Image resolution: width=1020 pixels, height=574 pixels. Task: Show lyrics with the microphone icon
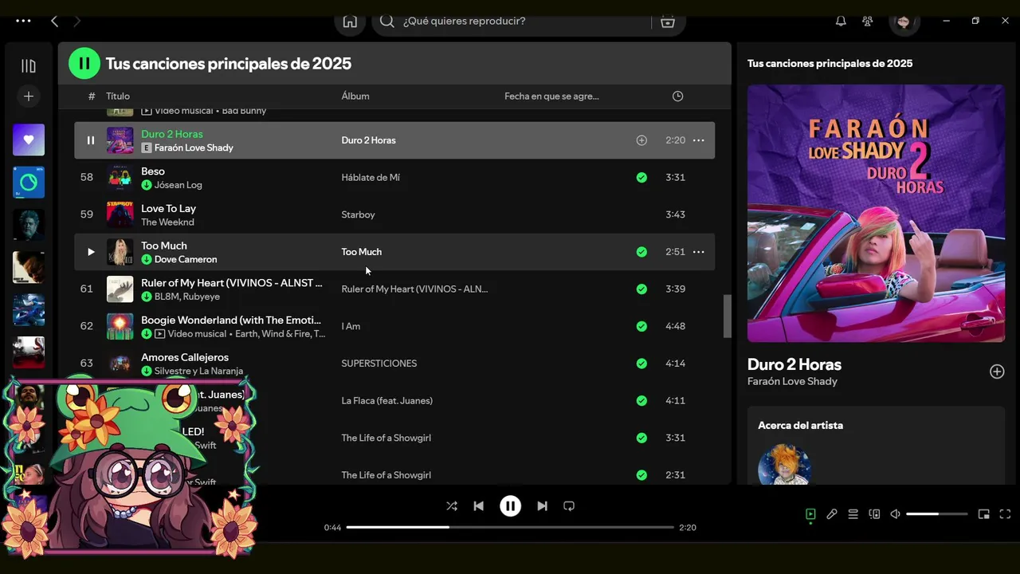click(832, 514)
